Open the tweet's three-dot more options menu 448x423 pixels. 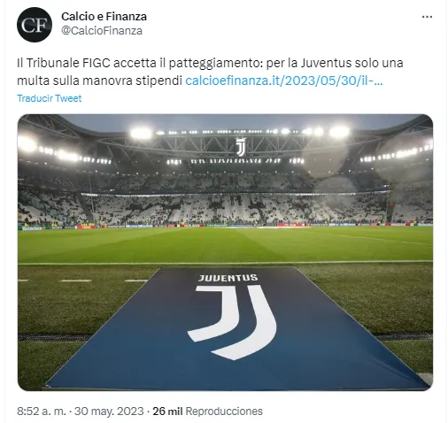[427, 17]
